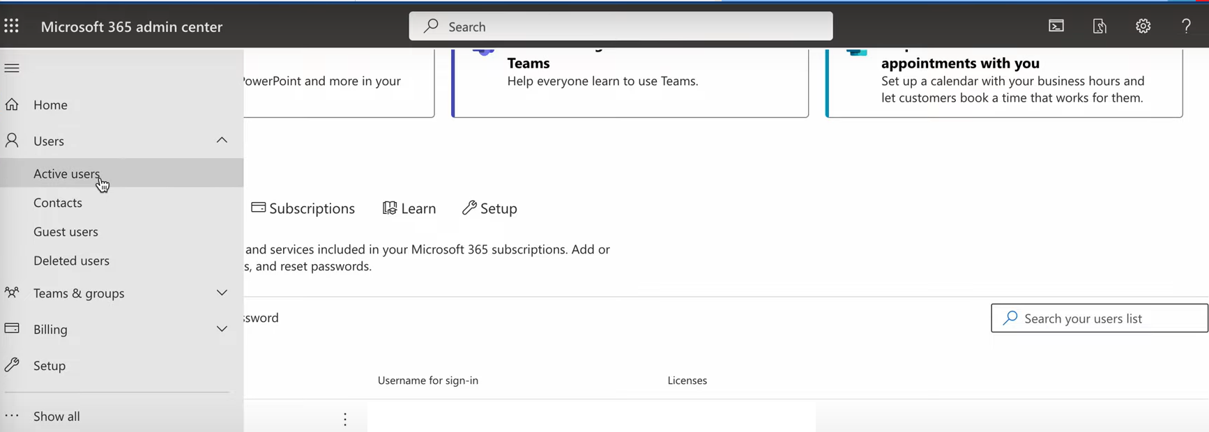Click magnifier icon in users list search
The width and height of the screenshot is (1209, 432).
tap(1010, 318)
